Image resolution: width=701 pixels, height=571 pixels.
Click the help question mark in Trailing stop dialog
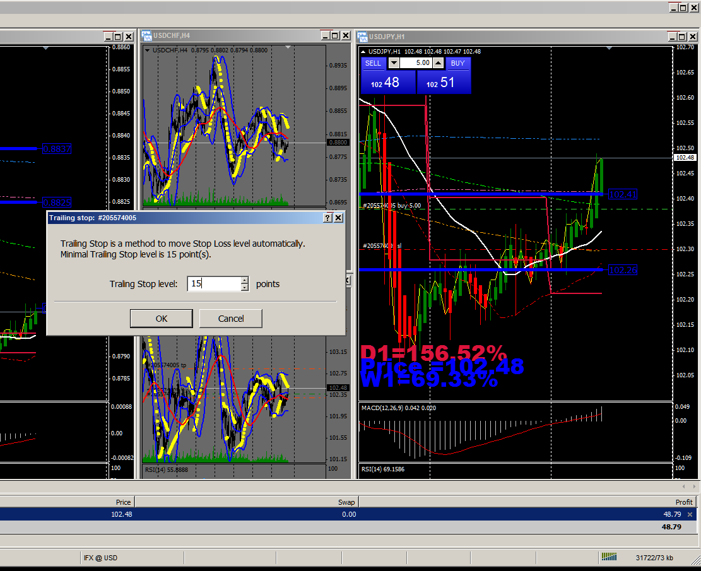point(327,218)
